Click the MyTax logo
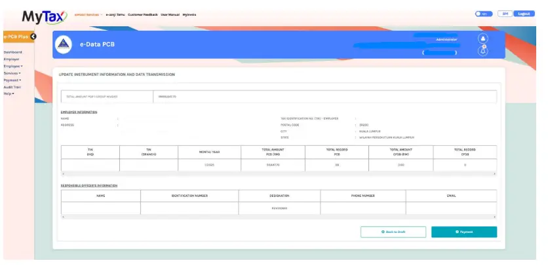The width and height of the screenshot is (548, 265). coord(45,16)
